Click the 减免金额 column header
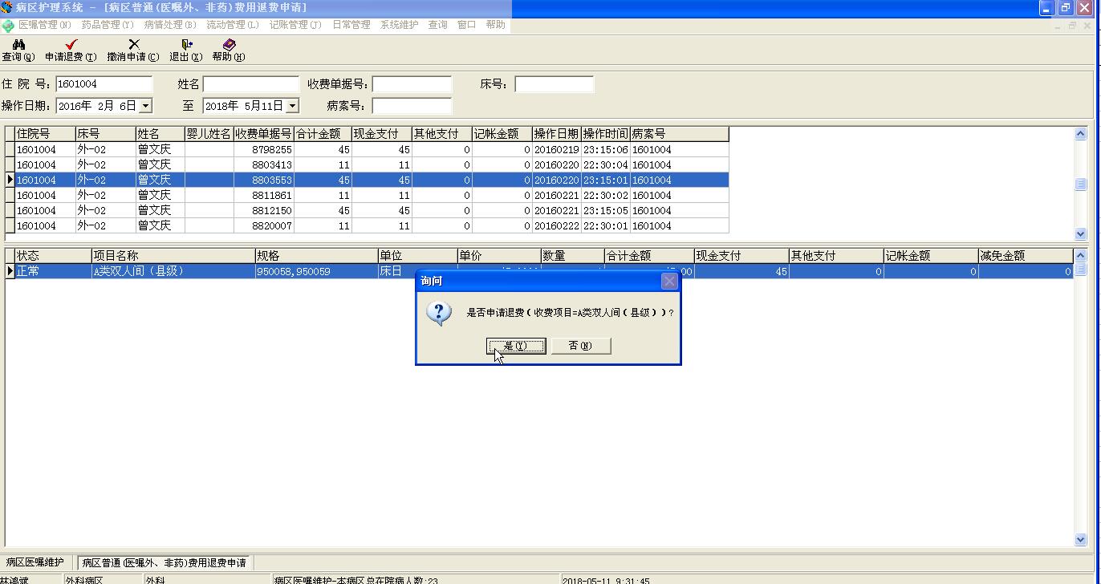The width and height of the screenshot is (1101, 584). coord(1026,256)
